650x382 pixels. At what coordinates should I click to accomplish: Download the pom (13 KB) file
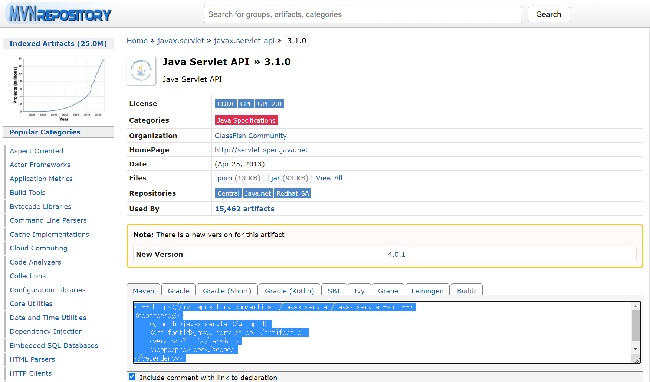[x=239, y=178]
